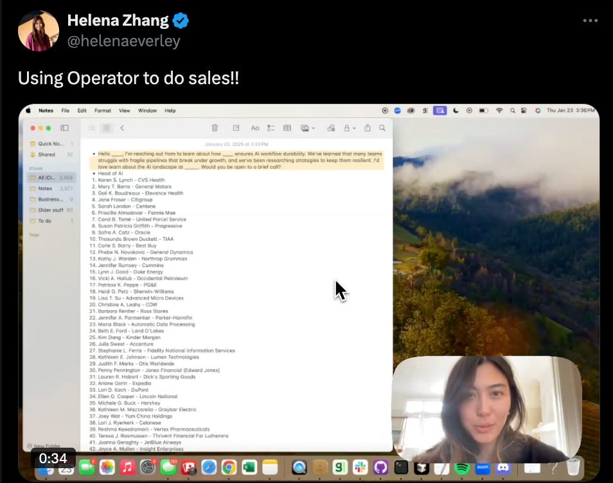Open the tweet's three-dot more menu

click(590, 21)
